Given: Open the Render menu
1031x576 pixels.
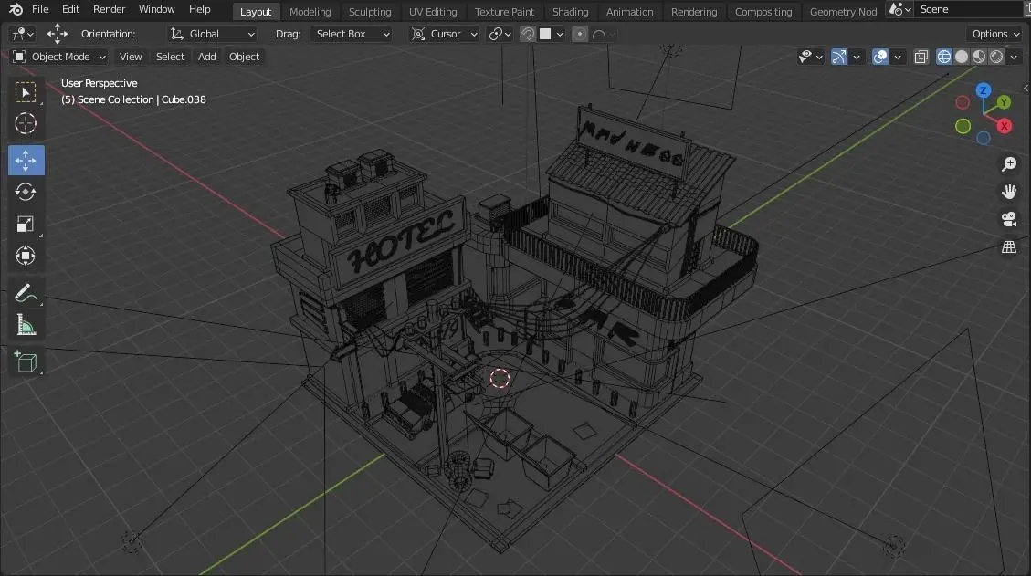Looking at the screenshot, I should point(110,9).
